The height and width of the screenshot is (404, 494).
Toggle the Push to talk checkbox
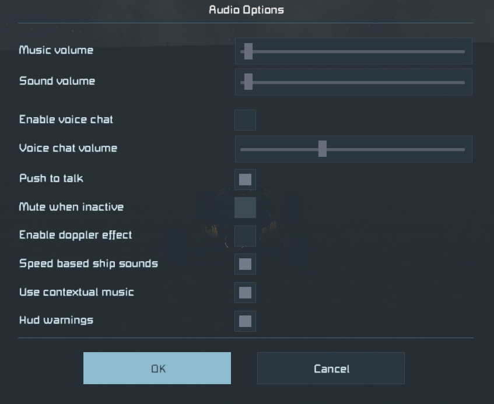click(x=245, y=180)
